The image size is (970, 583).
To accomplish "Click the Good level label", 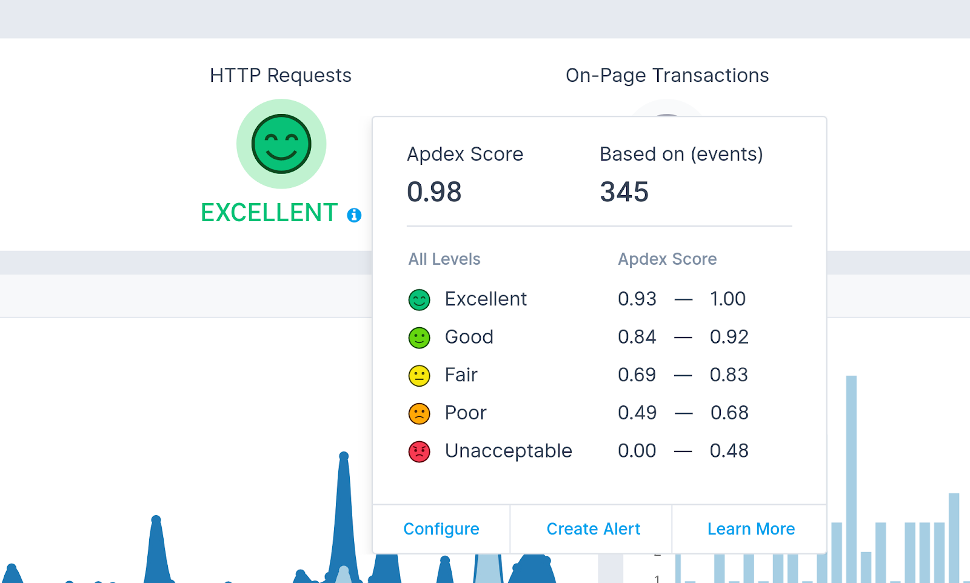I will pyautogui.click(x=469, y=337).
